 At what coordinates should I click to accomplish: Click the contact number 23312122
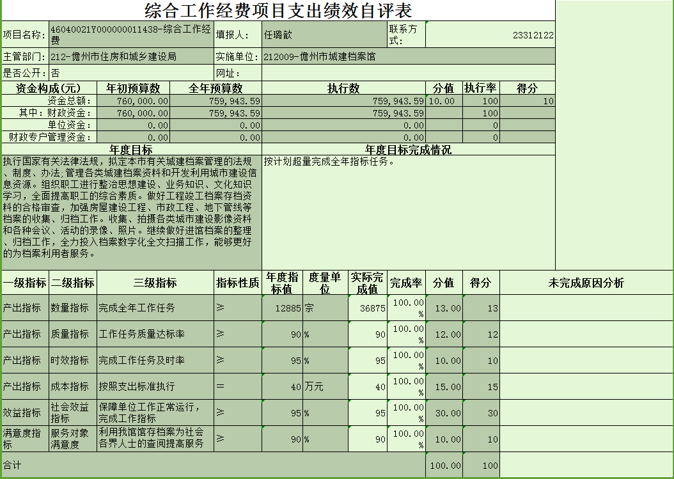point(490,35)
